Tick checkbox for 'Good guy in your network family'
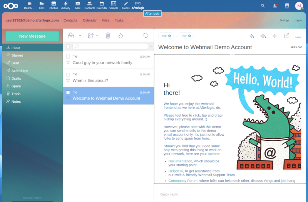The image size is (308, 202). click(68, 57)
